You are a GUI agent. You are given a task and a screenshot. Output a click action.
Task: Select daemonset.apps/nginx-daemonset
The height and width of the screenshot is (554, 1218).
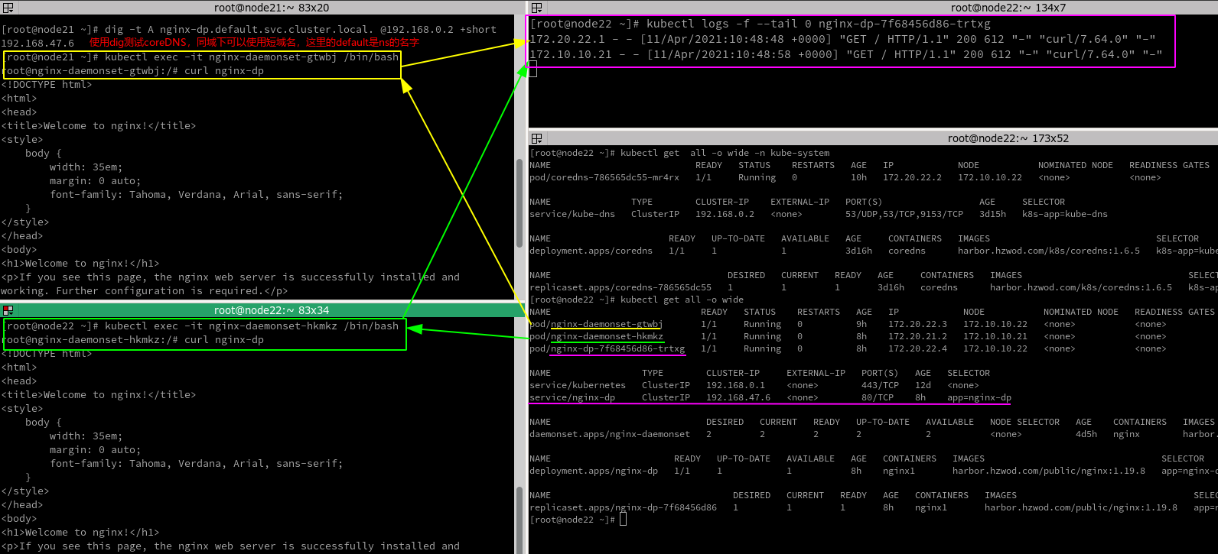pyautogui.click(x=610, y=434)
